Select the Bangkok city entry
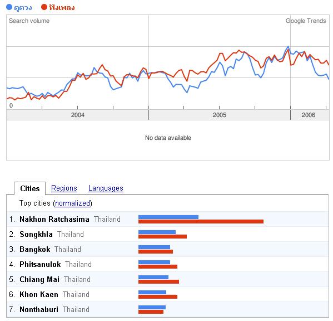This screenshot has height=321, width=333. (35, 249)
